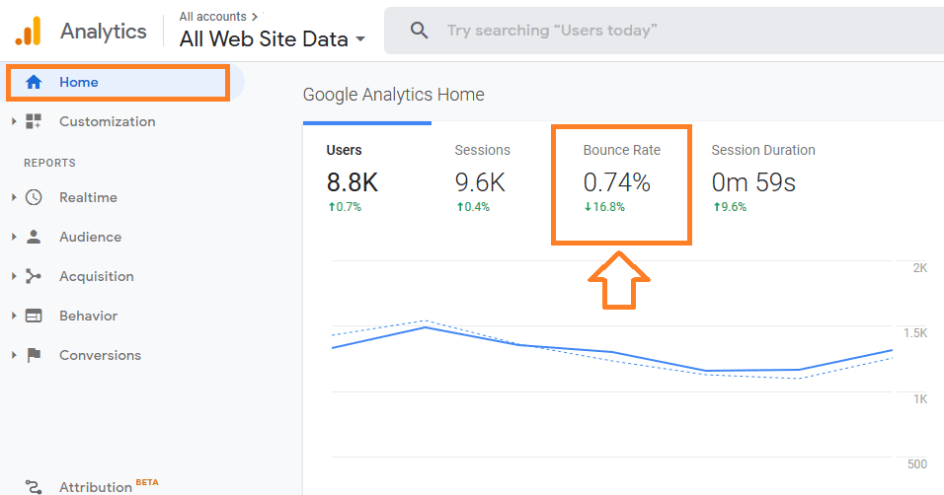
Task: Click the Customization dashboard icon
Action: 34,121
